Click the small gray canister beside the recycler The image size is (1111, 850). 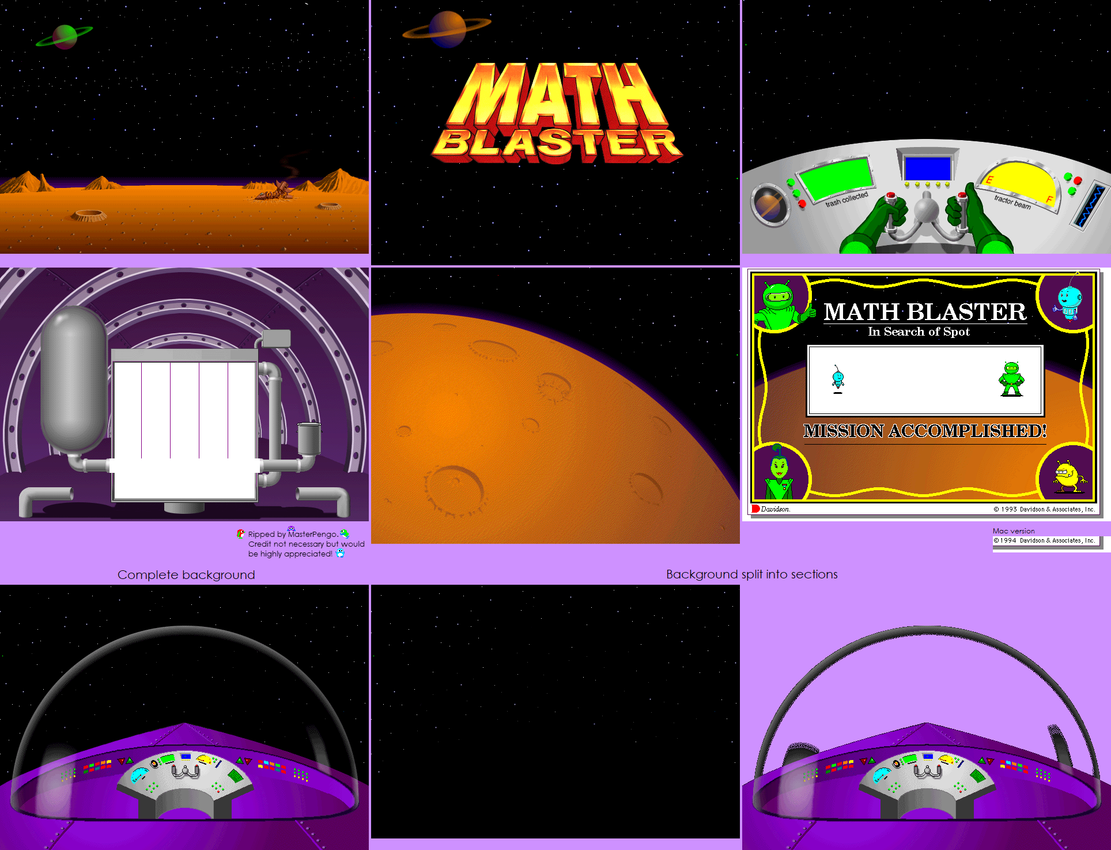point(309,438)
